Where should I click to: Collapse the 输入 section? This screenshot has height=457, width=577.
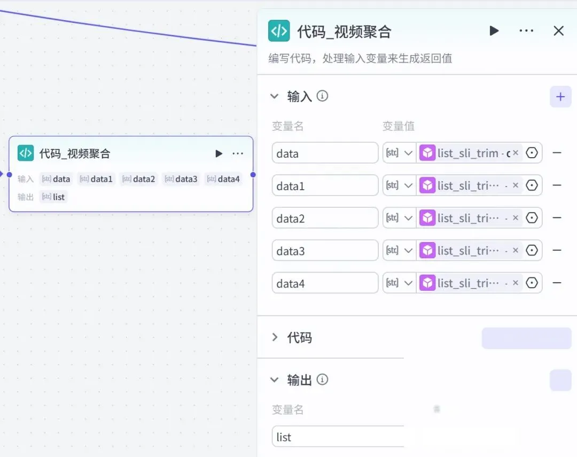coord(274,97)
